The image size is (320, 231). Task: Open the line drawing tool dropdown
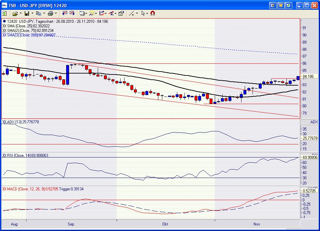(137, 13)
